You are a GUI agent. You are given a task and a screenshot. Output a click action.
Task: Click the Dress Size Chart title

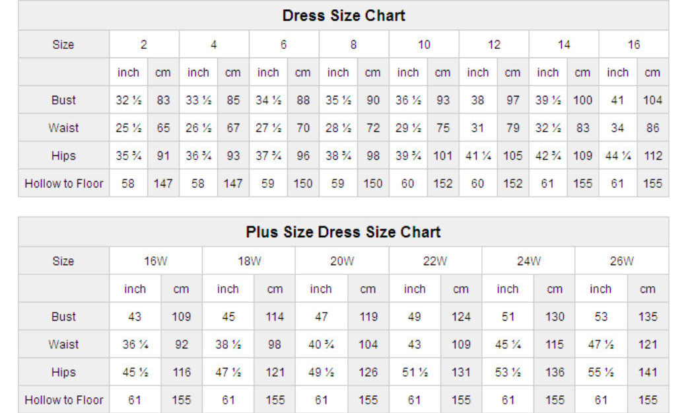343,15
